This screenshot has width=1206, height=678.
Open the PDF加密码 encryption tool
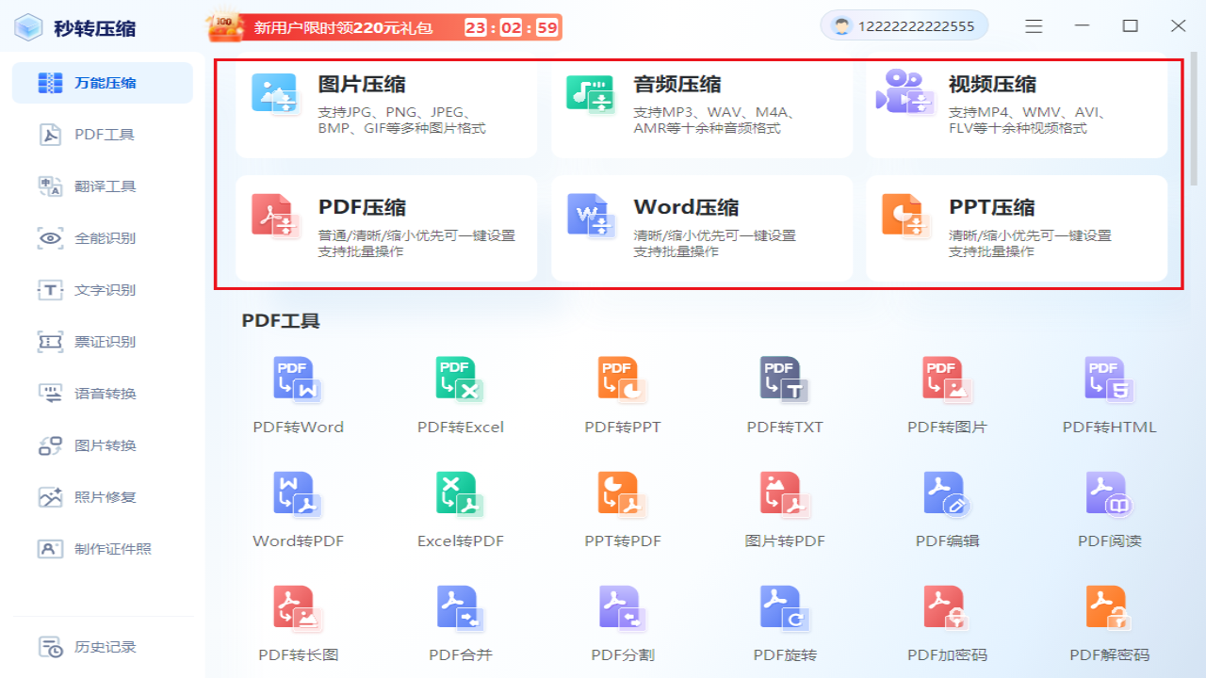pyautogui.click(x=944, y=612)
